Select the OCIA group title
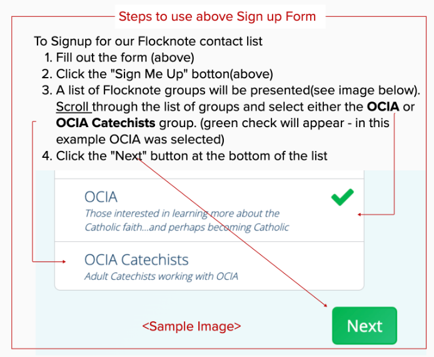This screenshot has width=434, height=357. coord(101,197)
